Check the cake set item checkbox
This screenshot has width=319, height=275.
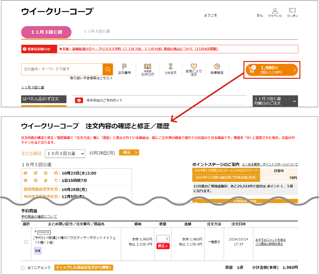point(26,242)
